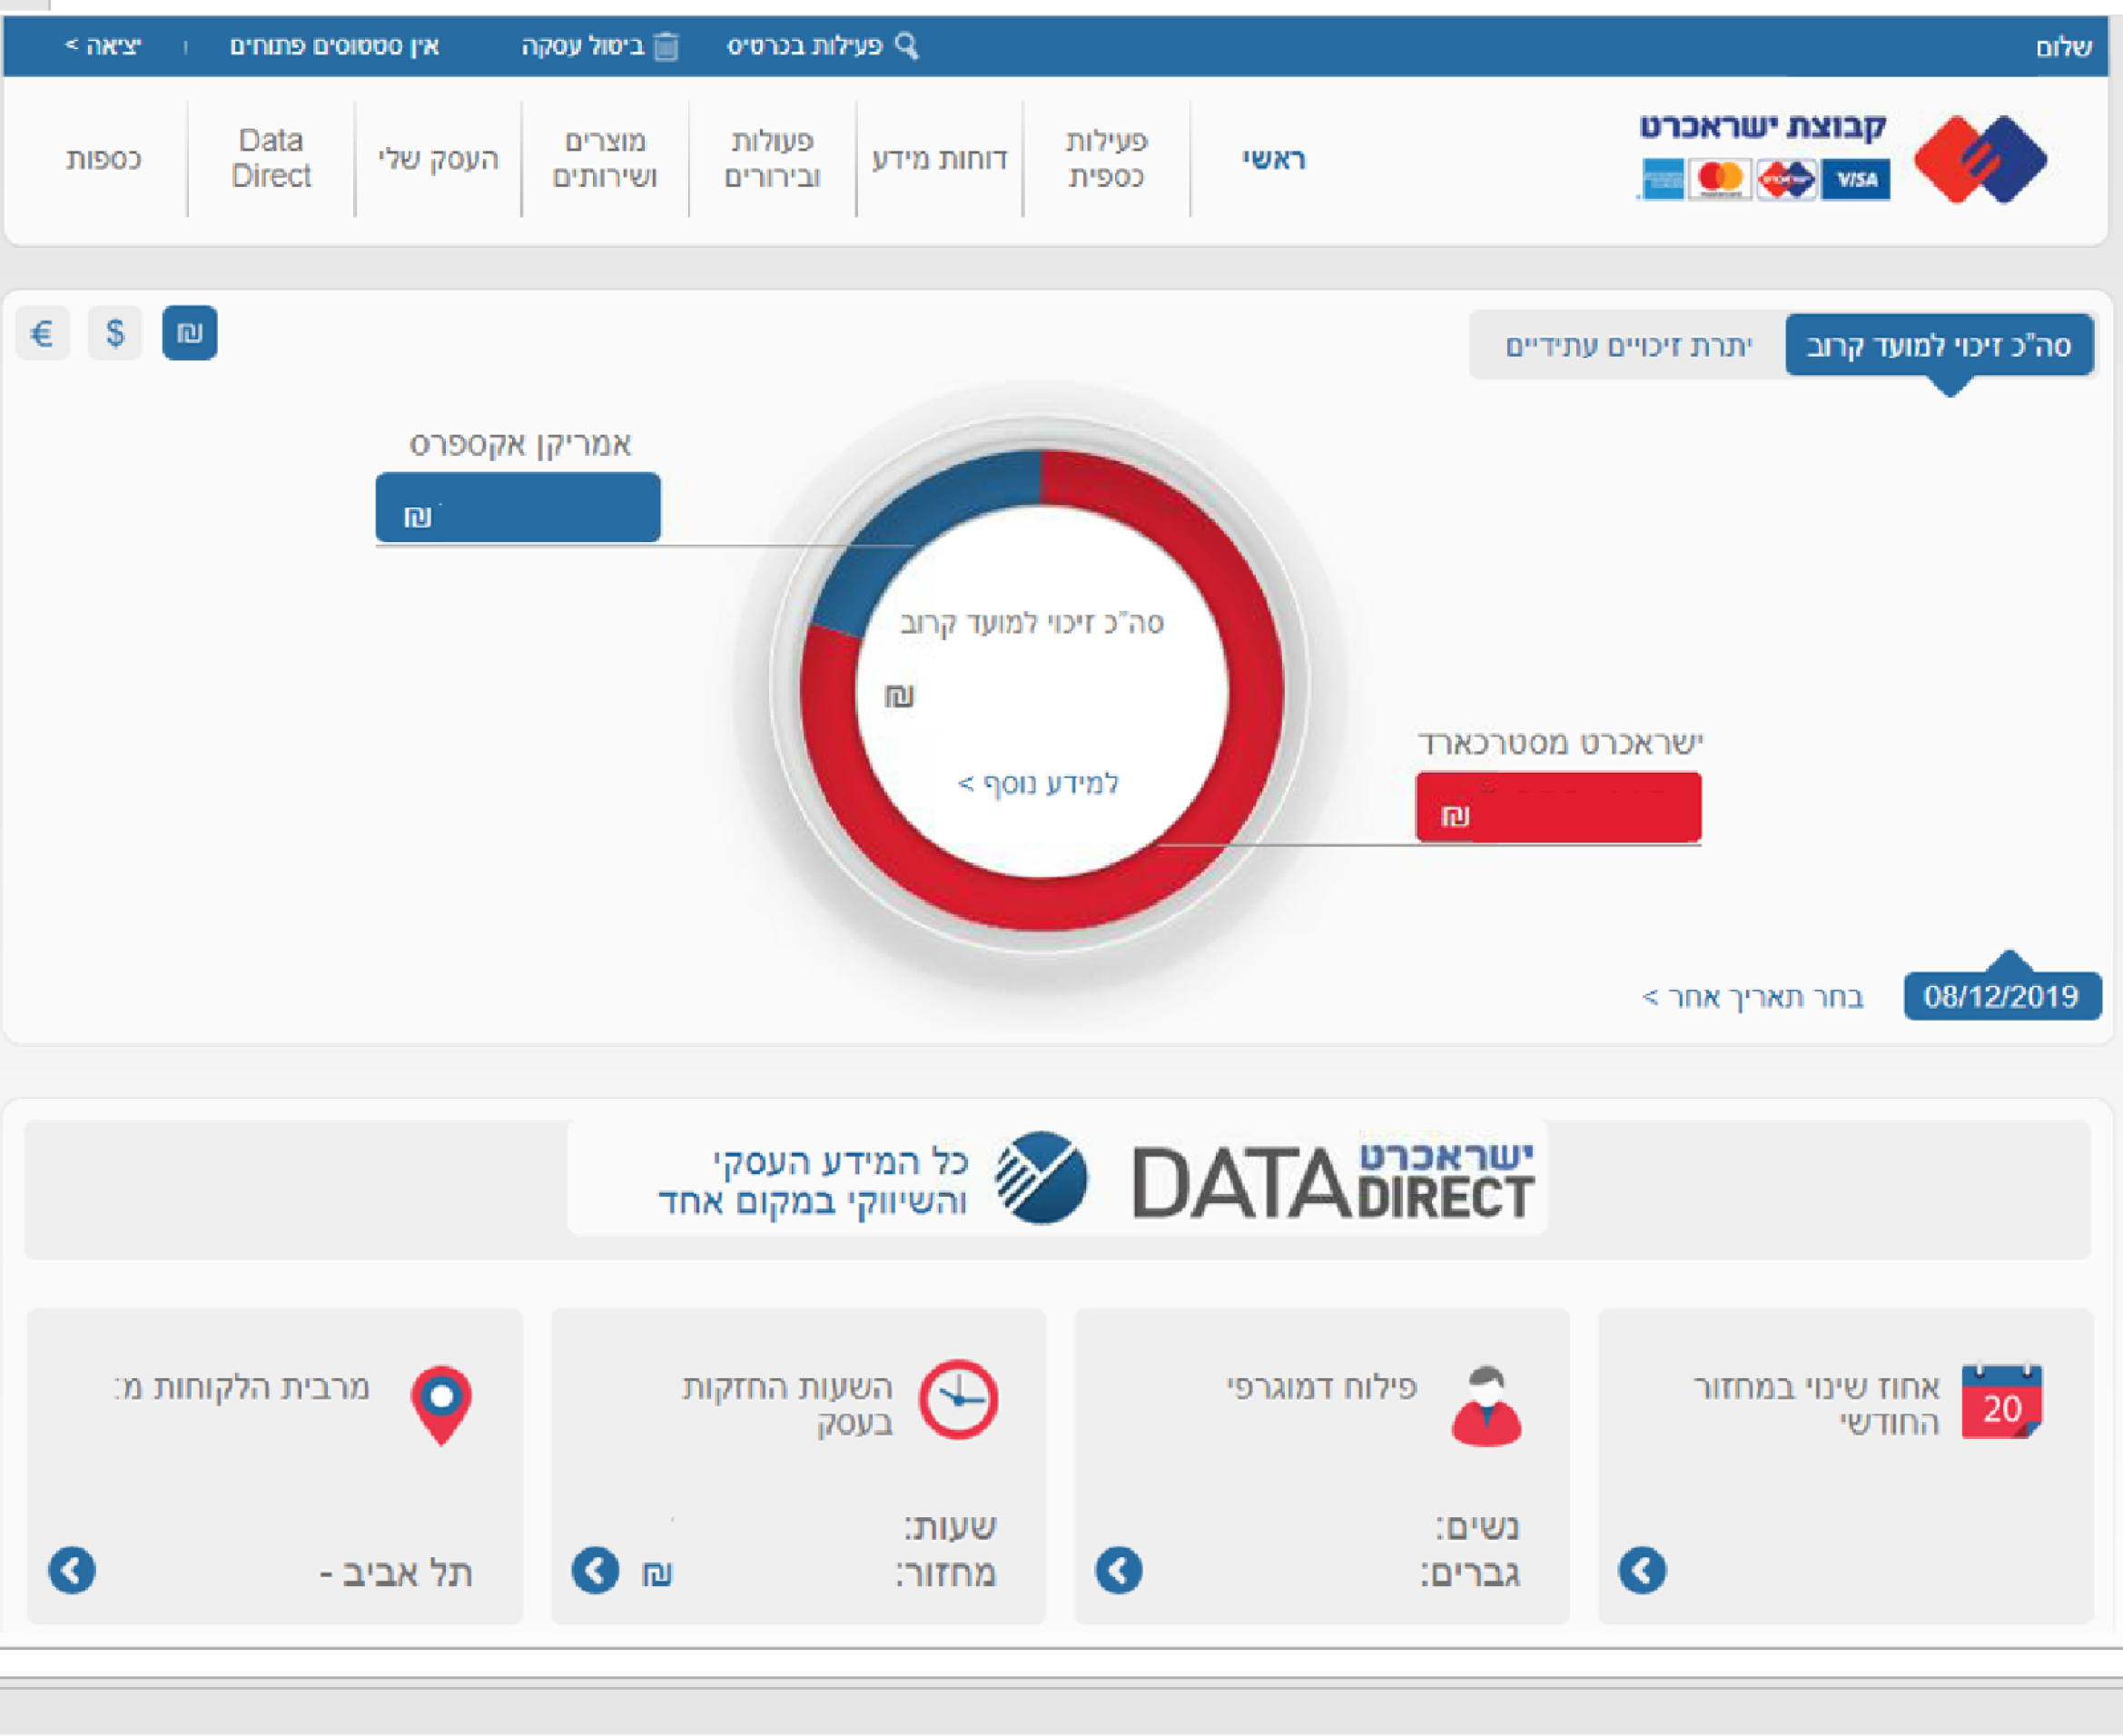Open arrow on the monthly turnover change card
Screen dimensions: 2123x1736
click(1642, 1570)
